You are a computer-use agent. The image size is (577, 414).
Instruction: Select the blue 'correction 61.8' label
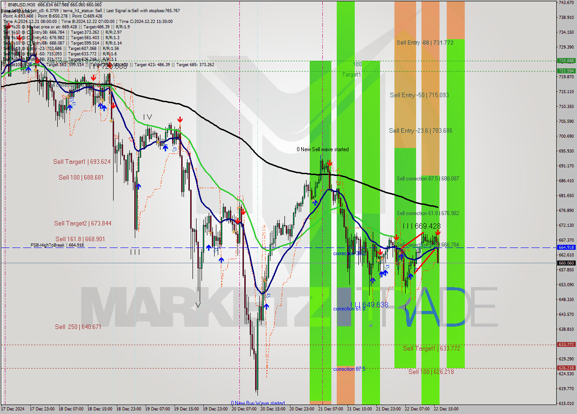click(349, 309)
